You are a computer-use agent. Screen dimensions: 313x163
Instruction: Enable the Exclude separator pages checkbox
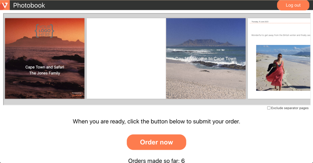269,108
